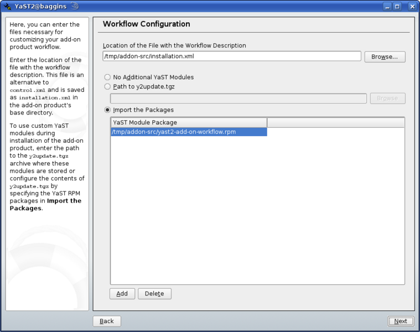Select /tmp/addon-src/yast2-add-on-workflow.rpm row
The image size is (420, 332).
click(x=189, y=132)
